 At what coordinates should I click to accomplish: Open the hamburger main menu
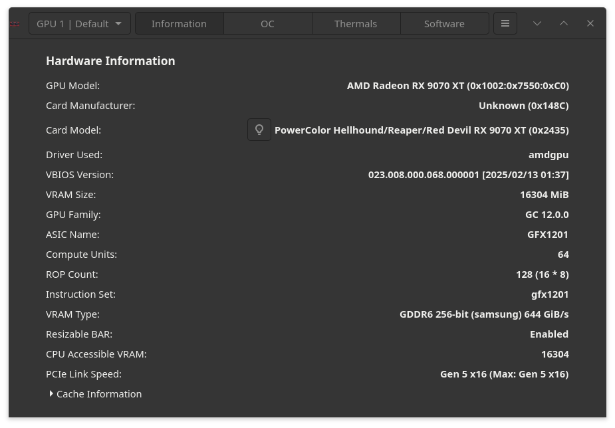(x=505, y=23)
